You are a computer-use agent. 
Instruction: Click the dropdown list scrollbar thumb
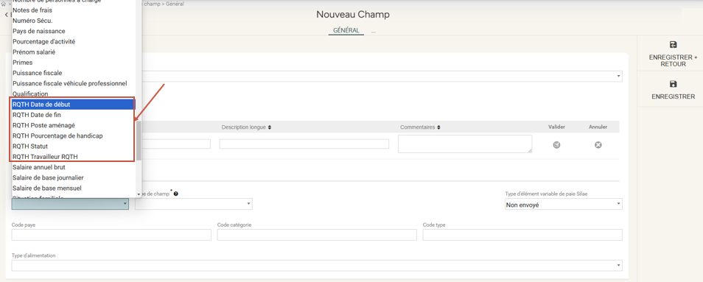click(139, 140)
